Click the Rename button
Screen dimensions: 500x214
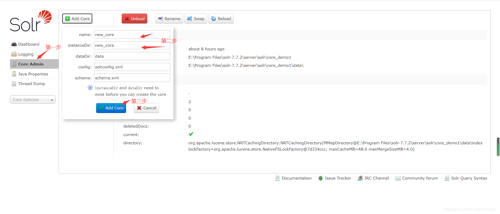169,19
